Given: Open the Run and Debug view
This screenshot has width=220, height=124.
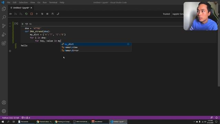Looking at the screenshot, I should pos(4,34).
